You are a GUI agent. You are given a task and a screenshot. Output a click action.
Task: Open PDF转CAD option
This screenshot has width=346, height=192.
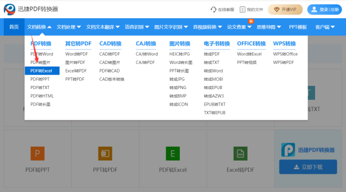coord(110,71)
